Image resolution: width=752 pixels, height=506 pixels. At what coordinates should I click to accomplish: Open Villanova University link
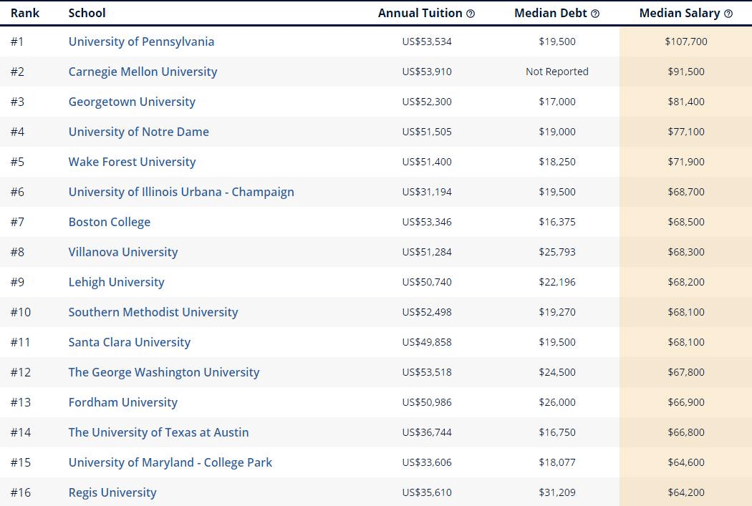[123, 252]
